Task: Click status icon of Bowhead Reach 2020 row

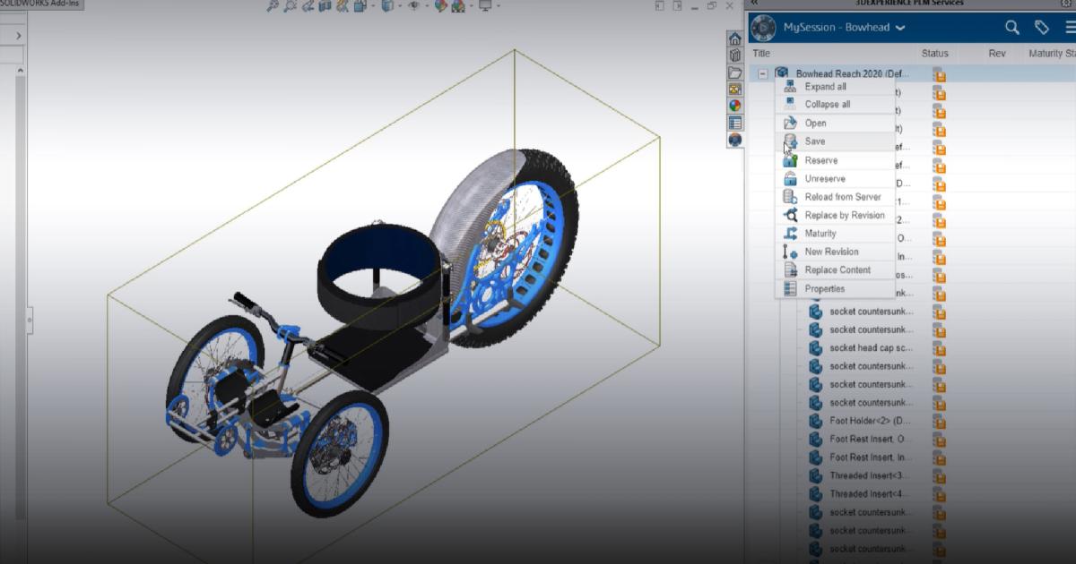Action: [939, 74]
